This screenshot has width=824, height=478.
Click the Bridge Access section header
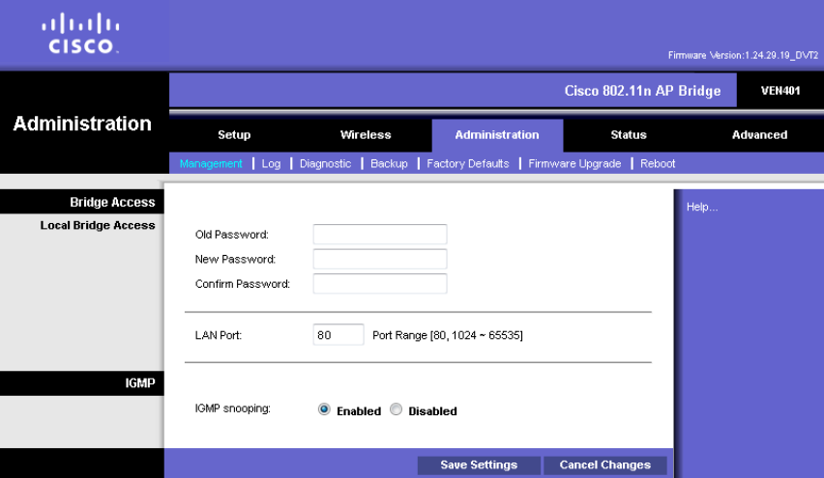[112, 202]
